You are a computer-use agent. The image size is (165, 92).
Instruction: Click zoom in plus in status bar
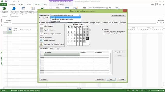pos(164,90)
